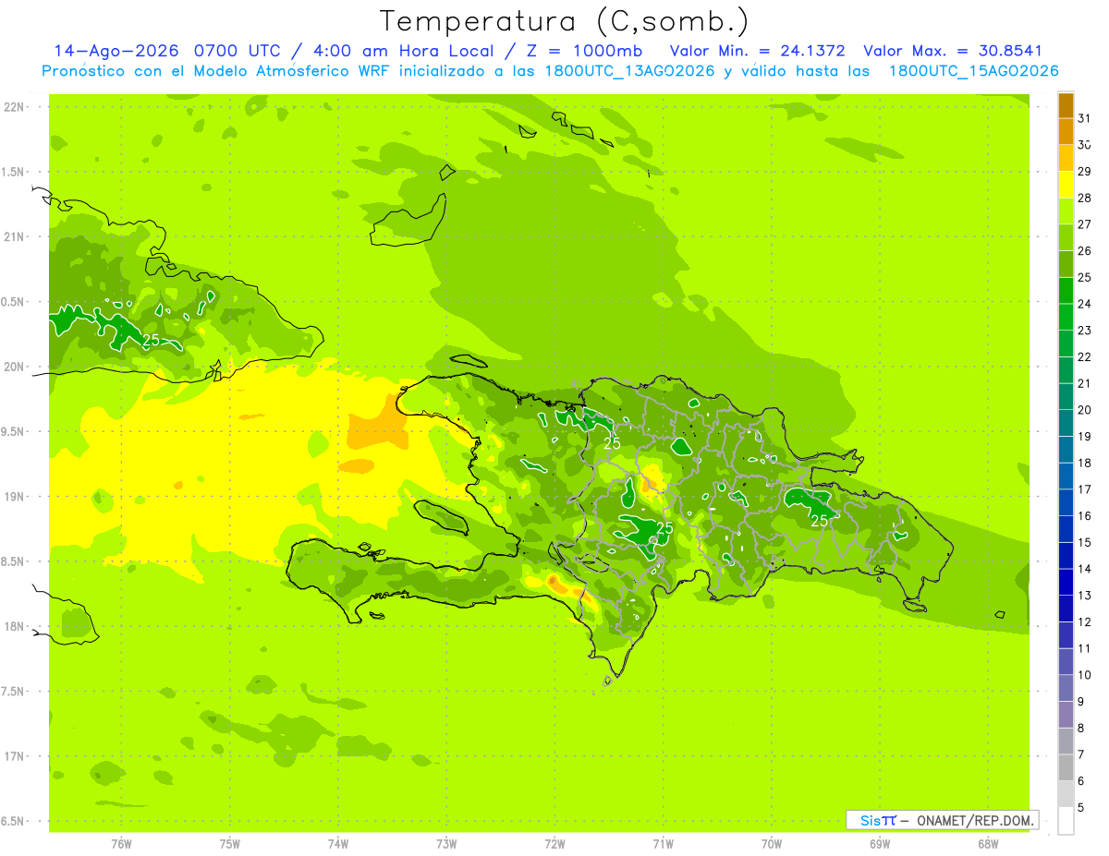Pick the teal swatch between 19 and 20
Screen dimensions: 1109x856
[x=1066, y=423]
